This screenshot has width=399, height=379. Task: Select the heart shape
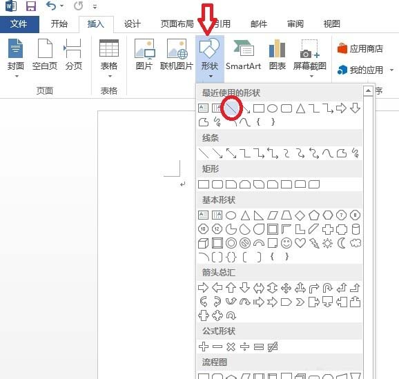(300, 243)
